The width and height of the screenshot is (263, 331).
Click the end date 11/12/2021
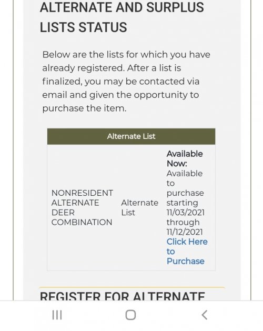[185, 232]
